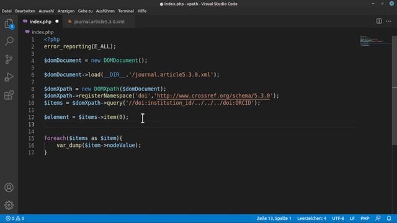
Task: Click the PHP file icon in breadcrumb
Action: tap(27, 32)
